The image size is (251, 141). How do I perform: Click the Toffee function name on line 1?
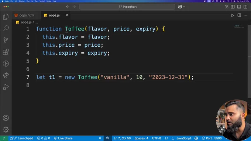(75, 29)
